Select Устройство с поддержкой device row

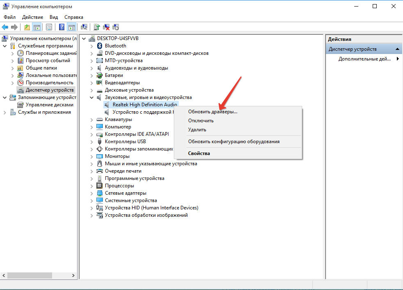point(143,112)
